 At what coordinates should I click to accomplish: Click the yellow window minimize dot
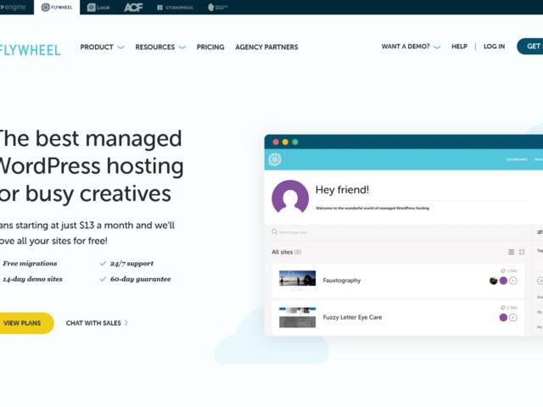[285, 142]
